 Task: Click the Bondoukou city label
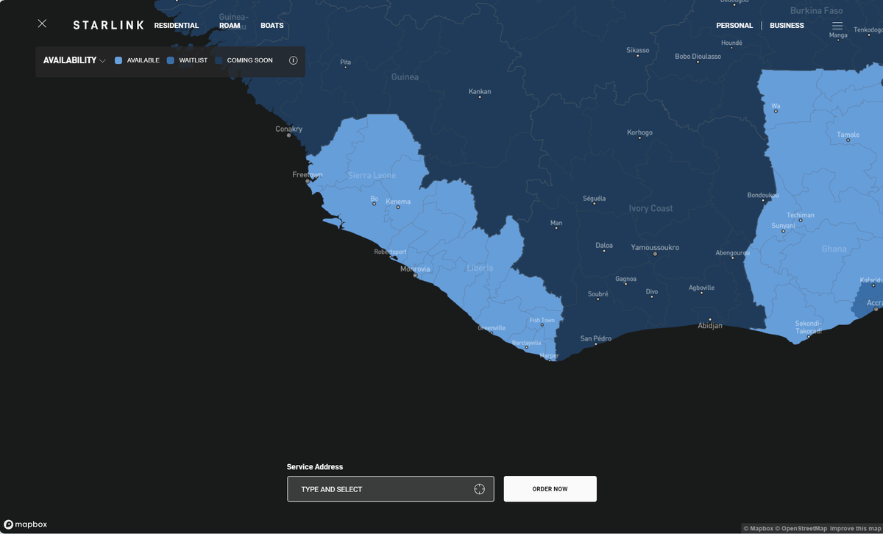[763, 196]
